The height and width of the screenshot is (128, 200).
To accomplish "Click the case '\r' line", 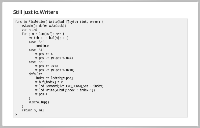I will pos(37,42).
